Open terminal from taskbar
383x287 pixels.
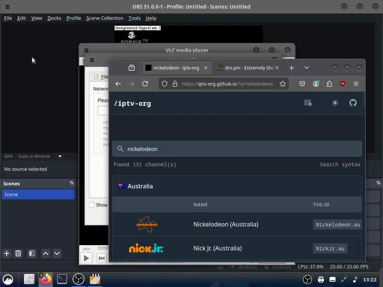62,279
